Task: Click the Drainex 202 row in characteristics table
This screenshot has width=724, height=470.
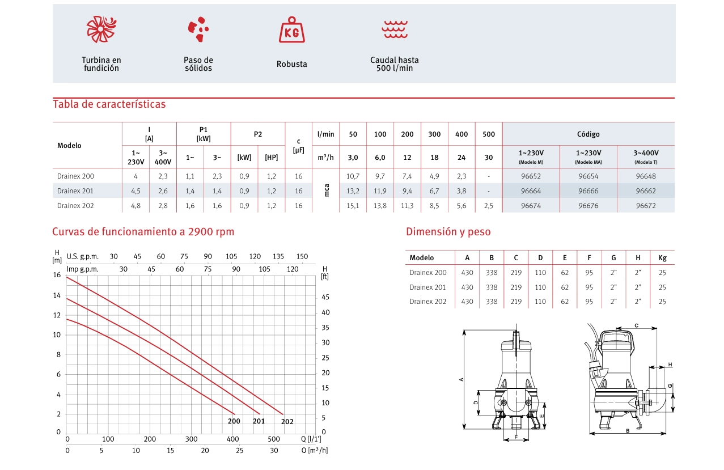Action: pos(363,206)
